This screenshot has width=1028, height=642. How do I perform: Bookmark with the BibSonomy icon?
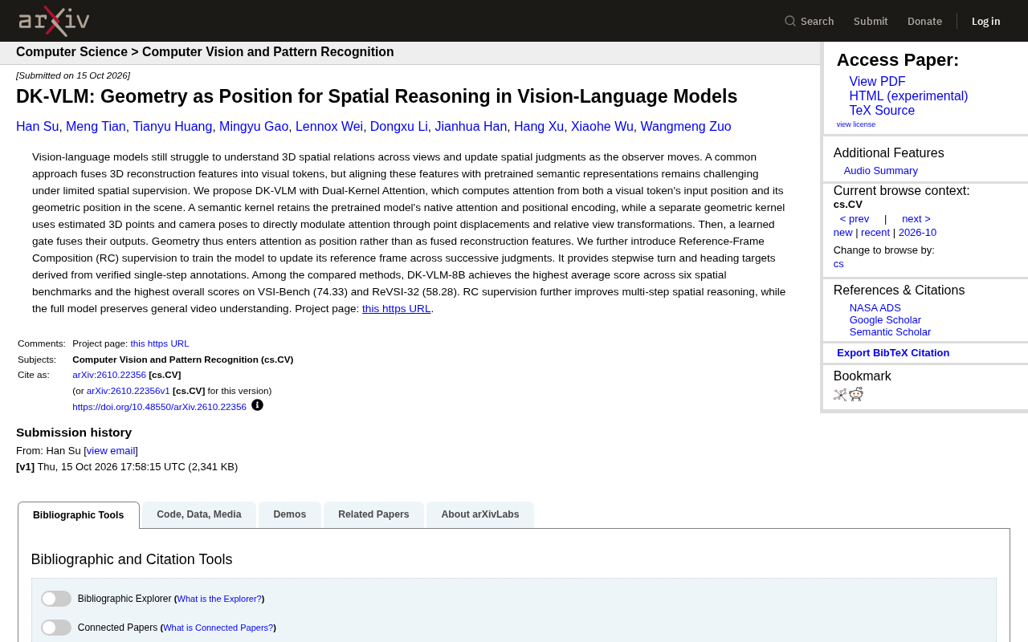pyautogui.click(x=840, y=395)
